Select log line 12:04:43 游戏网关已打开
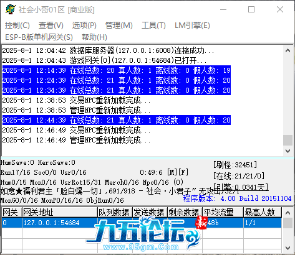Image resolution: width=295 pixels, height=255 pixels. [x=104, y=60]
